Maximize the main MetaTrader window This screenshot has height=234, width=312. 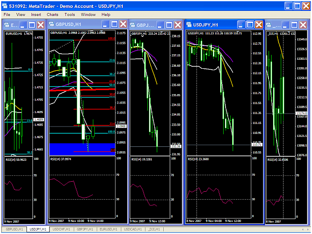coord(298,6)
